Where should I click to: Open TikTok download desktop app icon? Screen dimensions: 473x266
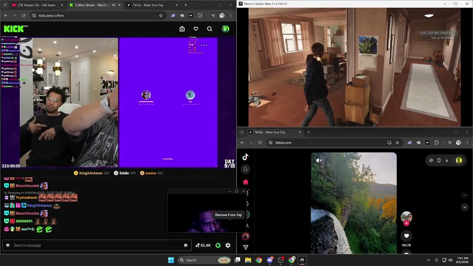[447, 160]
